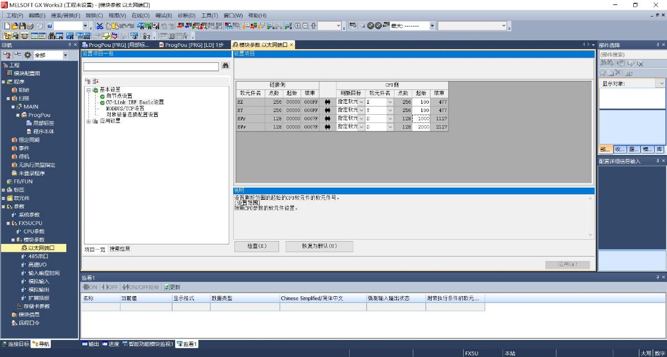Close the 模块参数 以太网端口 tab
667x357 pixels.
pos(292,45)
